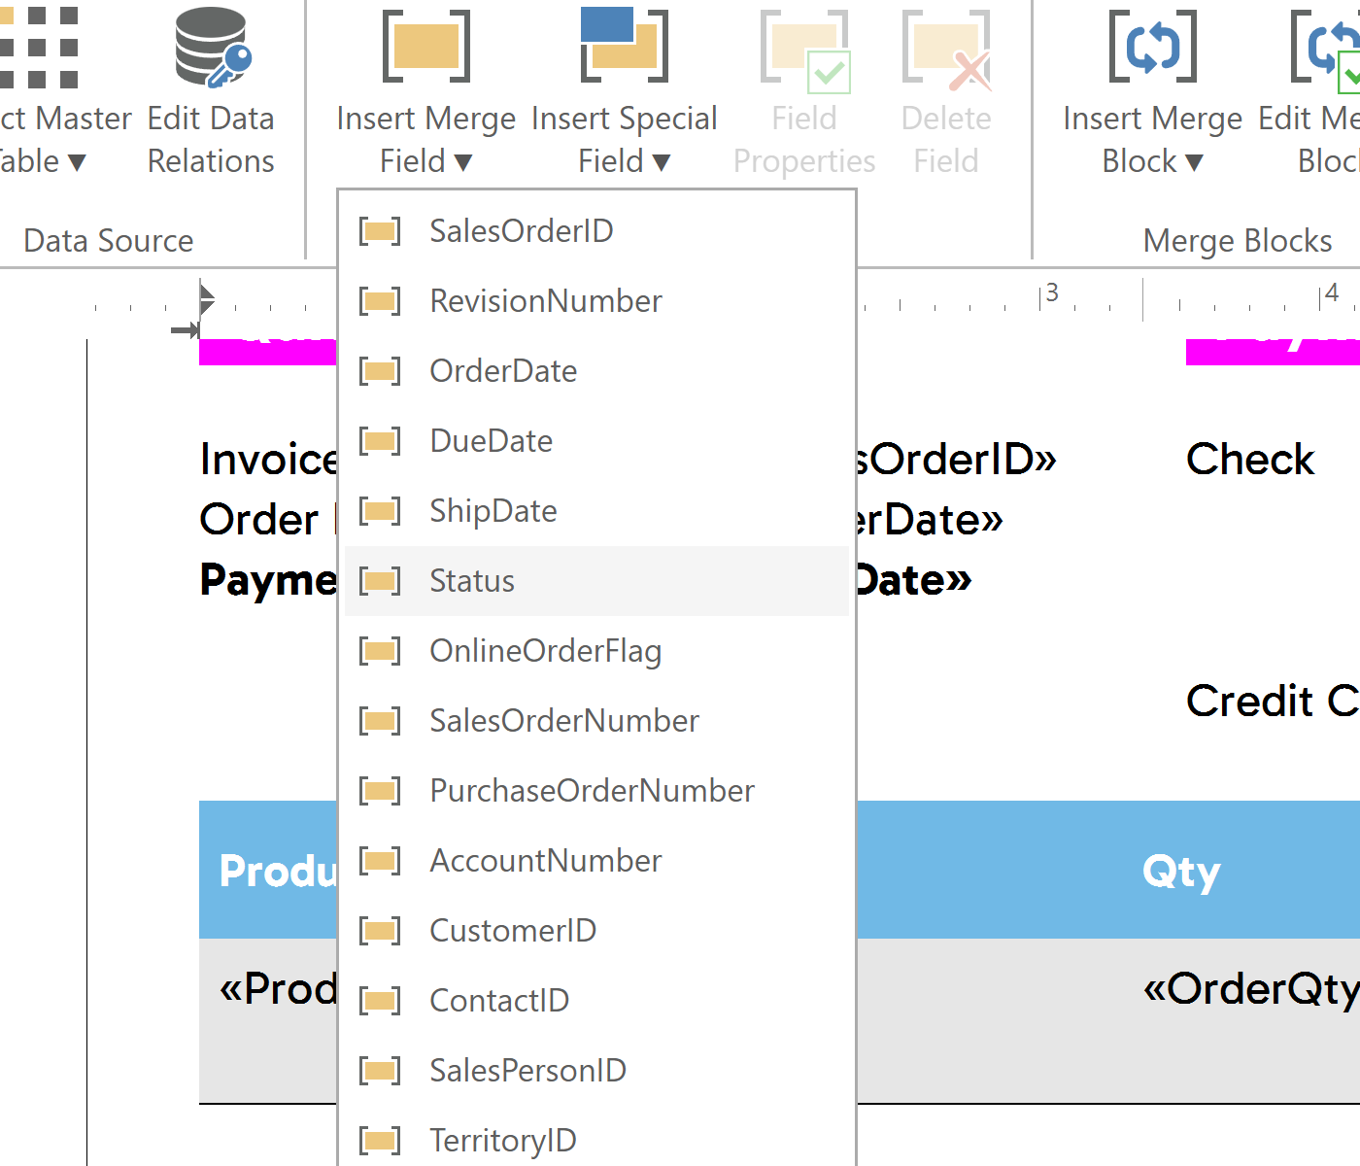Click the Edit Data Relations database icon
Screen dimensions: 1360x1166
click(x=212, y=47)
